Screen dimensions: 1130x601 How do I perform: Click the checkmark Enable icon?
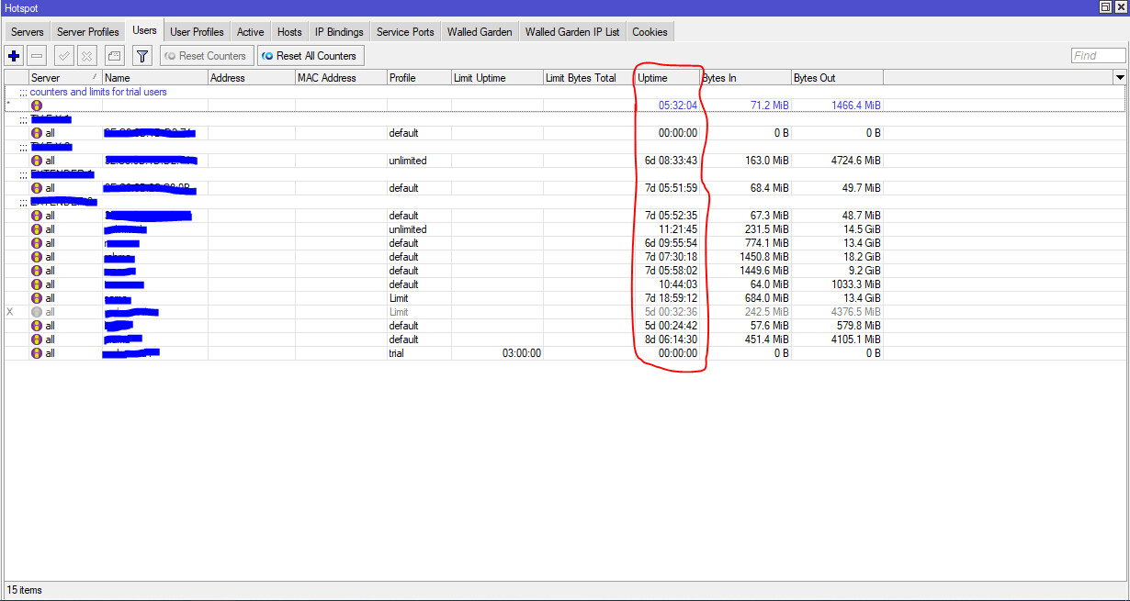[x=64, y=56]
